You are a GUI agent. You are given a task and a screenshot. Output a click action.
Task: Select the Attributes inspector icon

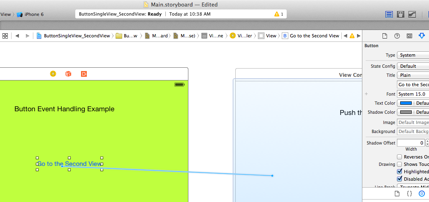[x=421, y=36]
